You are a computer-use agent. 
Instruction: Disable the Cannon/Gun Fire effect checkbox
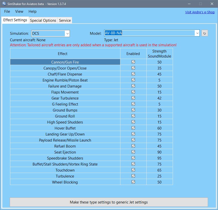coord(133,62)
